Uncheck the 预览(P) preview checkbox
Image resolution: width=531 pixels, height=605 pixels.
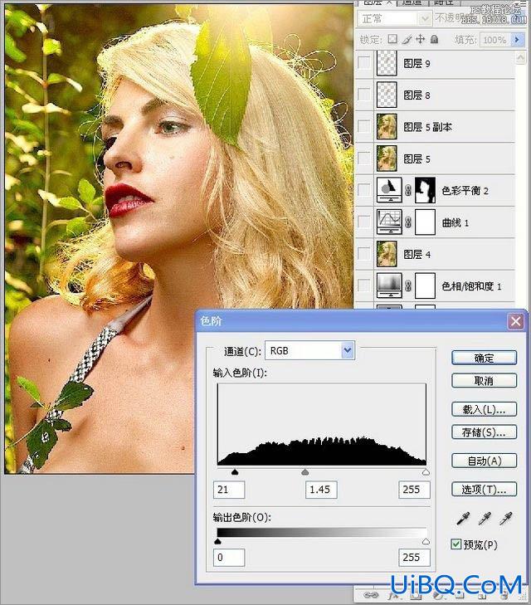point(455,544)
